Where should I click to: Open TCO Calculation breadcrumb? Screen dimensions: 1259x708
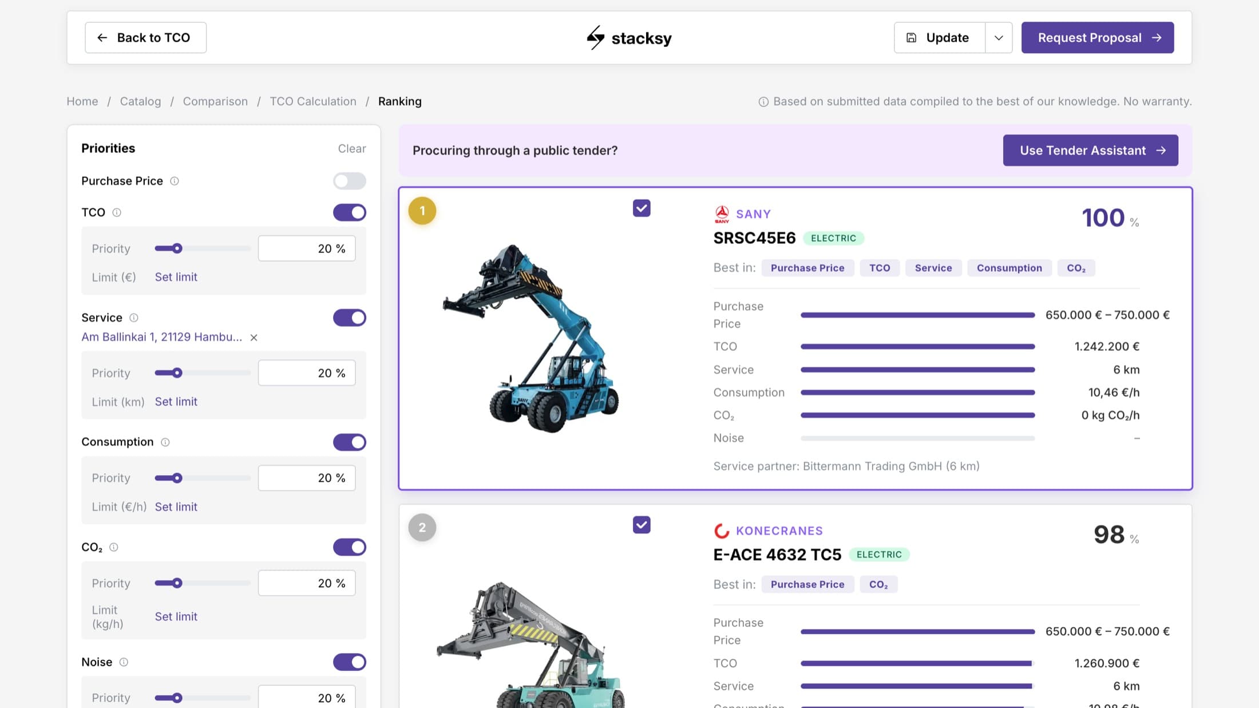(313, 101)
